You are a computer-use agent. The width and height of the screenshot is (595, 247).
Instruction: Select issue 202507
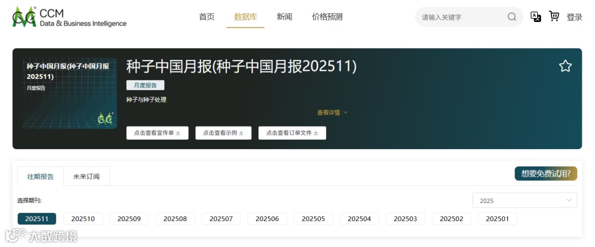click(x=221, y=218)
